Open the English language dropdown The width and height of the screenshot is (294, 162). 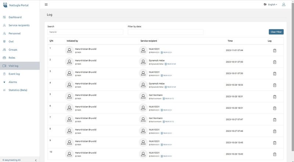point(270,4)
